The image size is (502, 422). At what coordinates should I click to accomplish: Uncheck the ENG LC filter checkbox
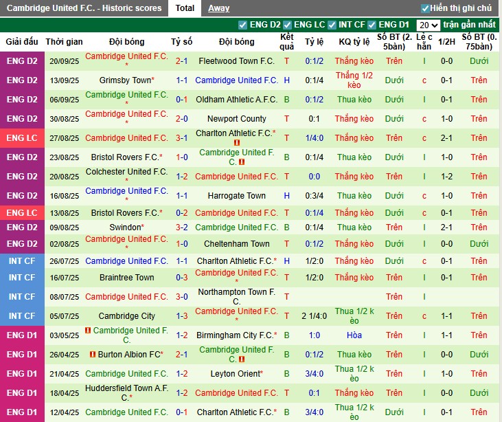click(287, 25)
